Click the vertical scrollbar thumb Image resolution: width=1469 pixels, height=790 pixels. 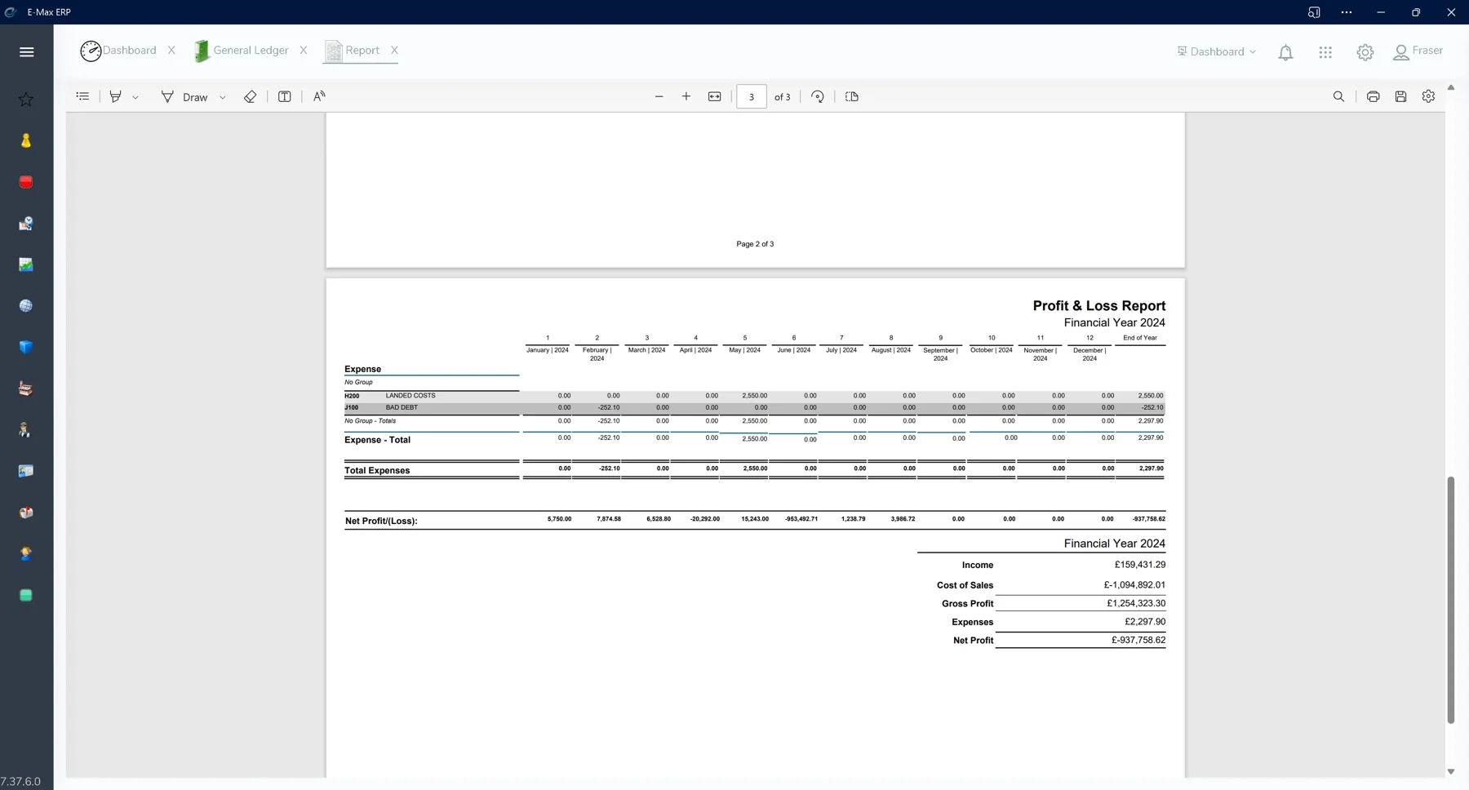click(1451, 600)
